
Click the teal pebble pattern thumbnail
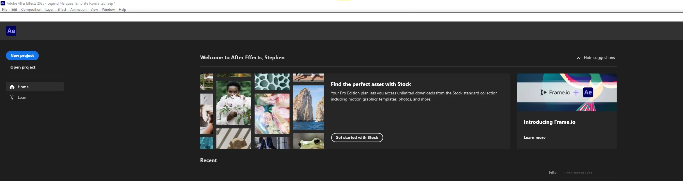(272, 82)
